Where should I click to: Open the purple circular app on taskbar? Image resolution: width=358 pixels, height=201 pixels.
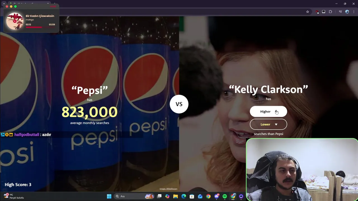click(241, 196)
